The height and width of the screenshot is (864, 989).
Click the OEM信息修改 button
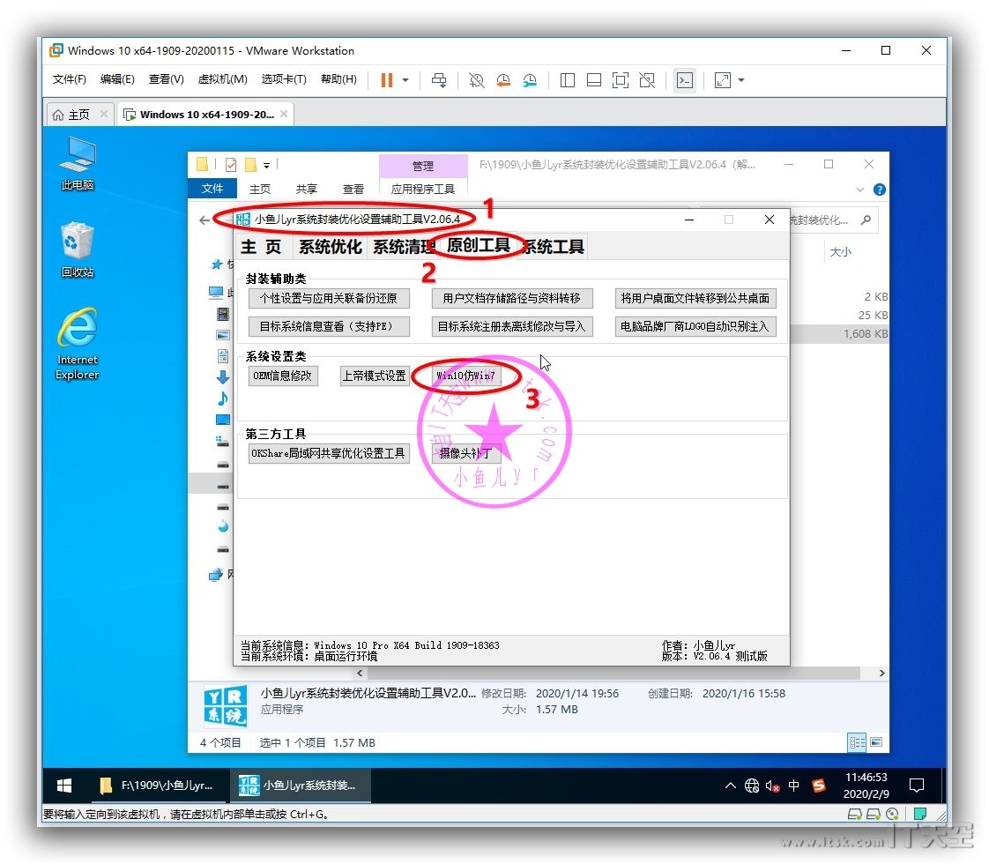click(283, 376)
